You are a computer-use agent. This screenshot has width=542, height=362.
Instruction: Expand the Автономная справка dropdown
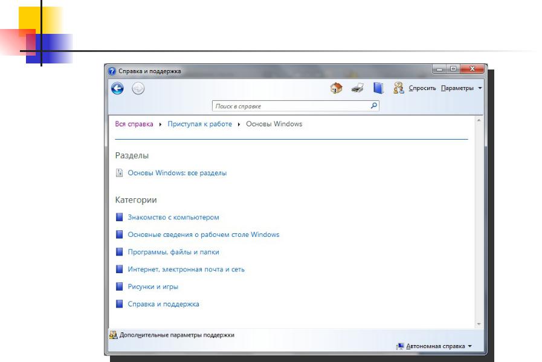[x=438, y=346]
